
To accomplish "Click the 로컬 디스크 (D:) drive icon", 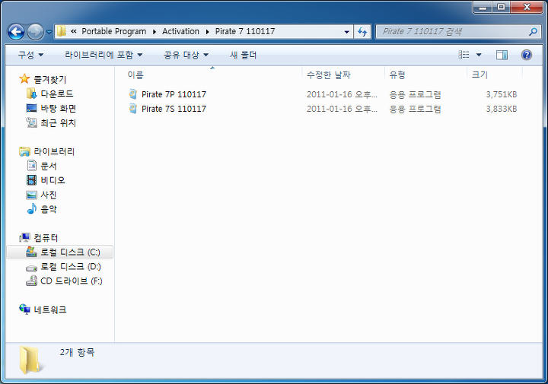I will pos(31,268).
